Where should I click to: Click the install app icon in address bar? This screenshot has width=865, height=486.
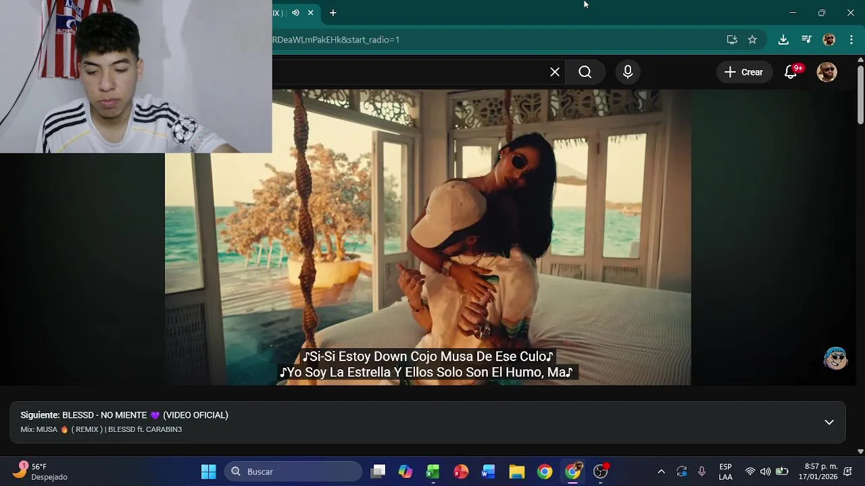coord(732,40)
